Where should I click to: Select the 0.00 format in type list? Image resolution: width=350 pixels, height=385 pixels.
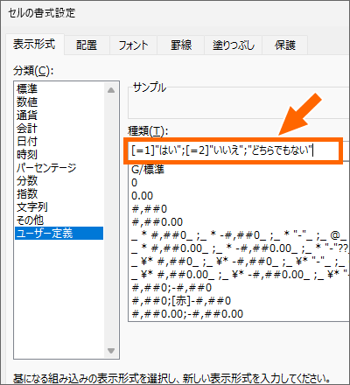click(x=239, y=196)
